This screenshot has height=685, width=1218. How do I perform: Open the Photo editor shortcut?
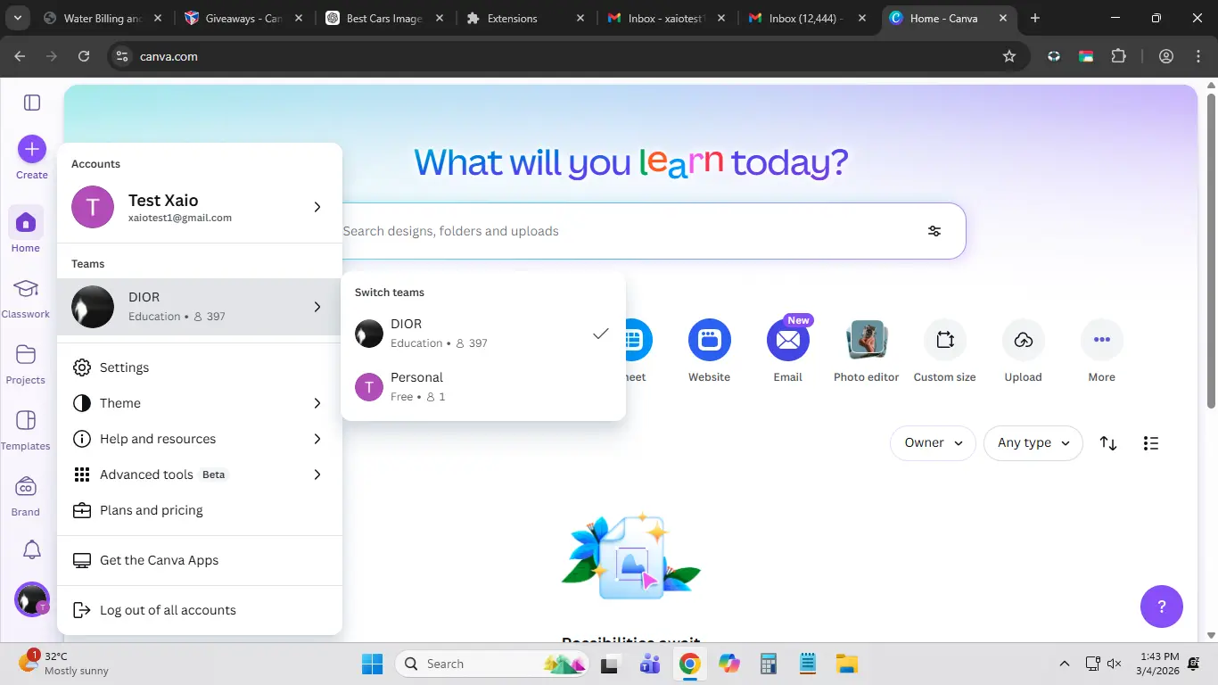867,351
